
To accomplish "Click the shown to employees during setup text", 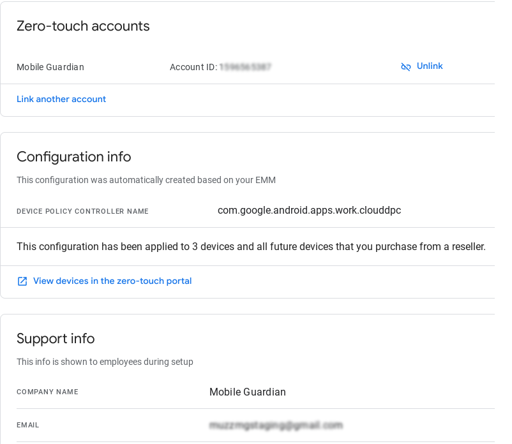I will [x=105, y=362].
